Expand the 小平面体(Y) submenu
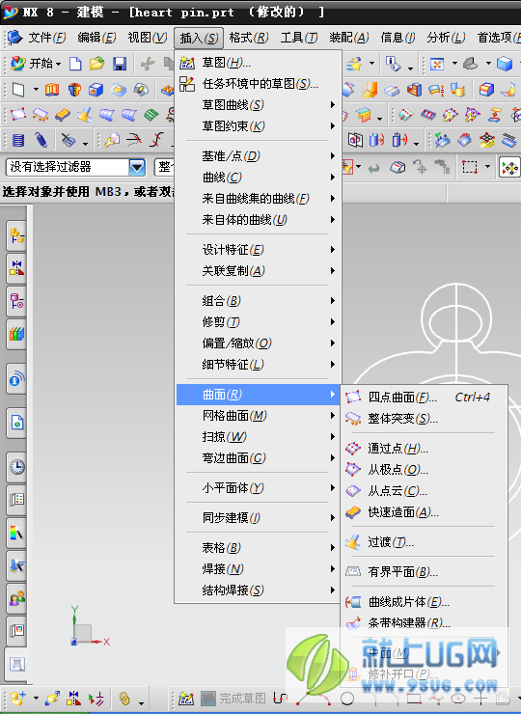Screen dimensions: 521x714 (x=258, y=487)
